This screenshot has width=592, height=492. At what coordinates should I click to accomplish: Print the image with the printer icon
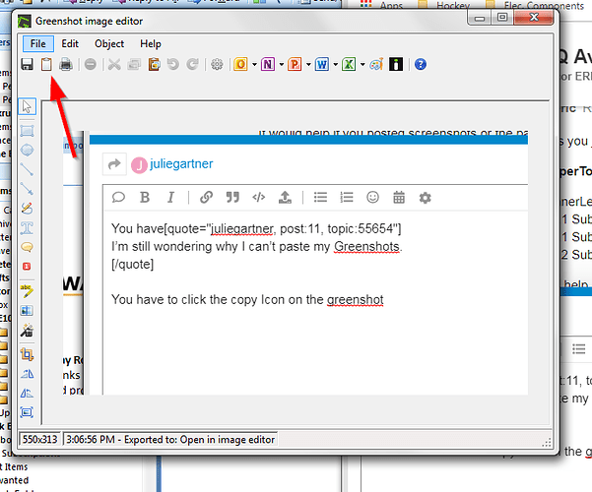66,65
